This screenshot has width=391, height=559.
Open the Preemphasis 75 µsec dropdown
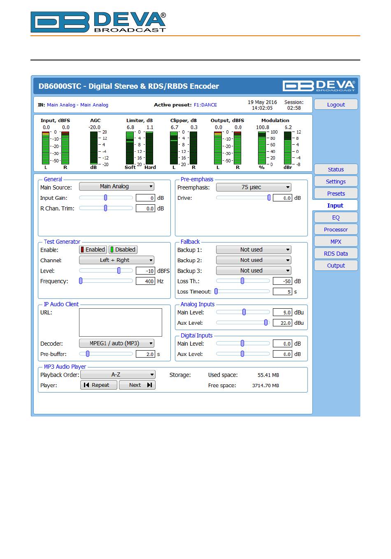(254, 187)
